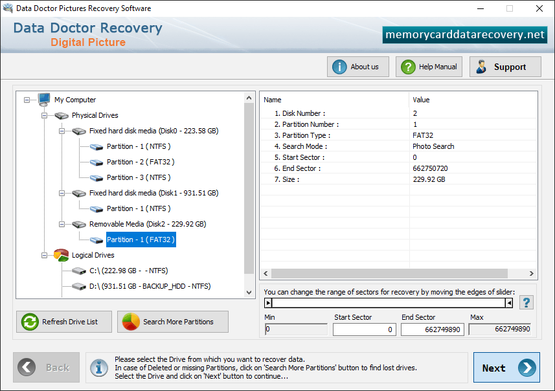Click the Max sector value field
Viewport: 555px width, 391px height.
pos(500,330)
